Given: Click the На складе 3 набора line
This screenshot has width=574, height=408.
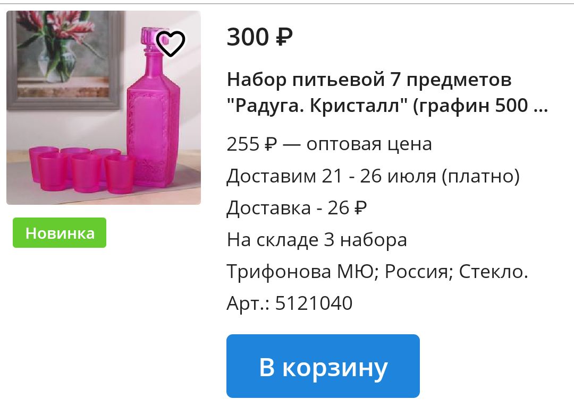Looking at the screenshot, I should coord(317,240).
